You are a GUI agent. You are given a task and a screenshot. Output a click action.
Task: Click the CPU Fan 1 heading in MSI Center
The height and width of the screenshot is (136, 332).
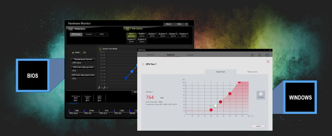[x=151, y=64]
